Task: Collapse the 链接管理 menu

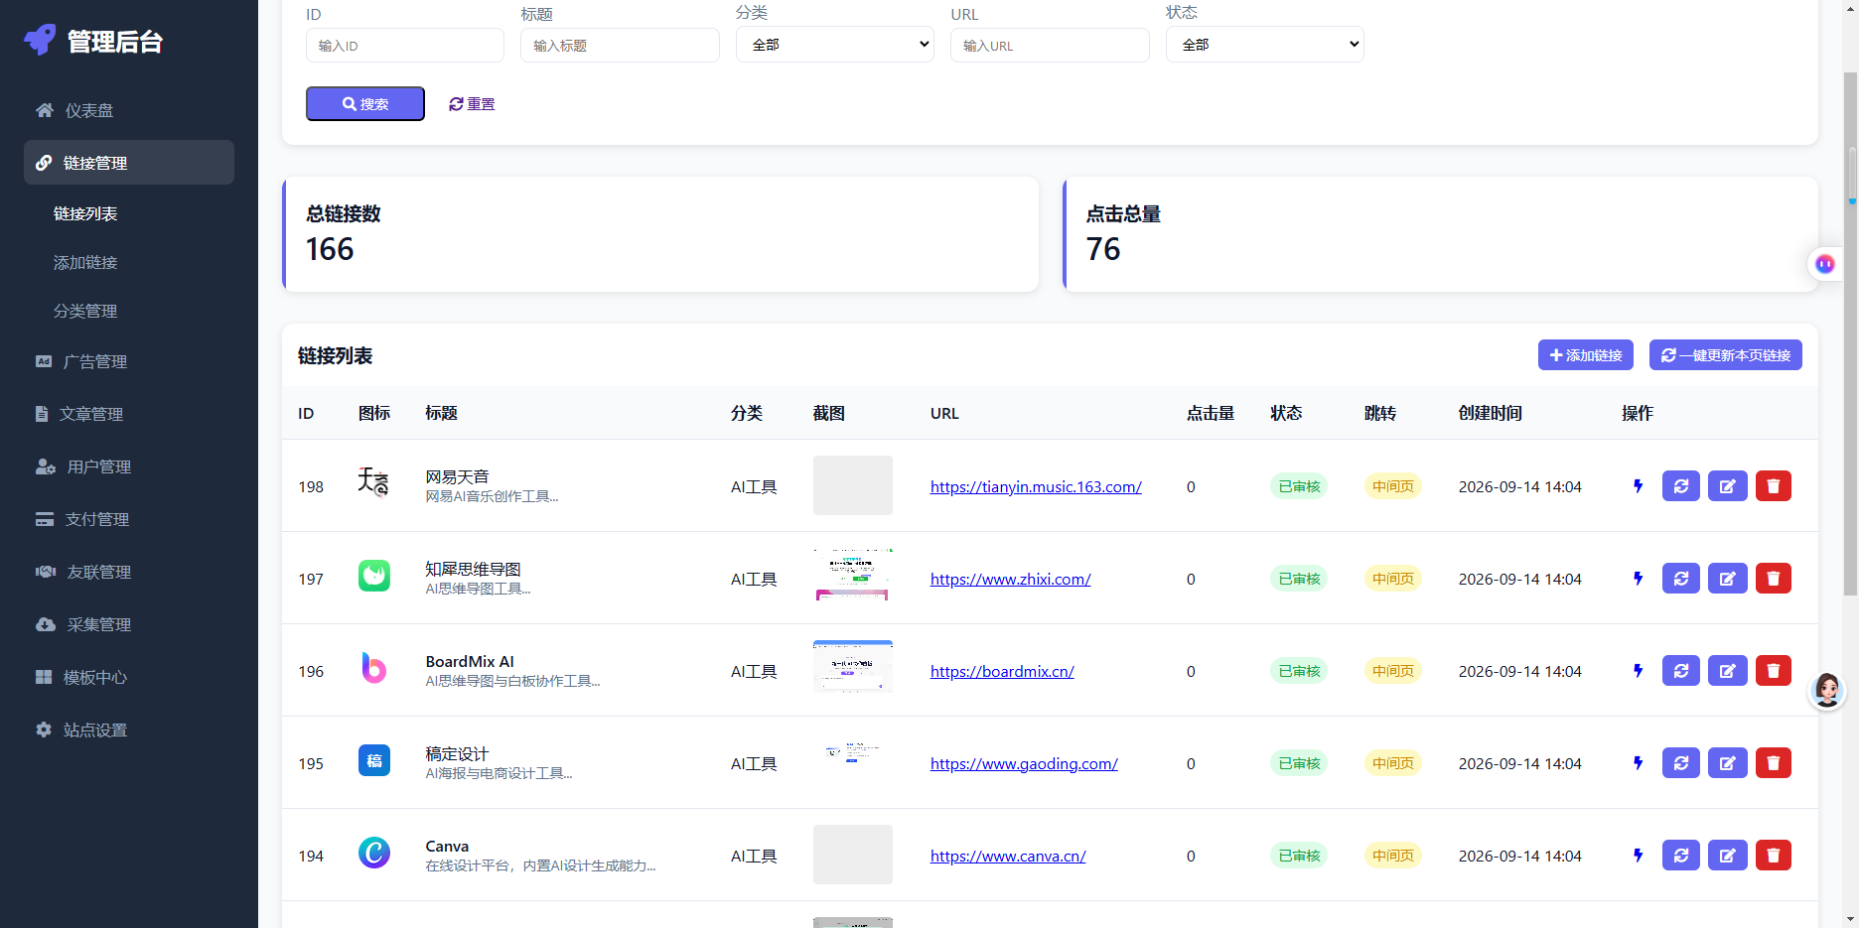Action: click(x=129, y=162)
